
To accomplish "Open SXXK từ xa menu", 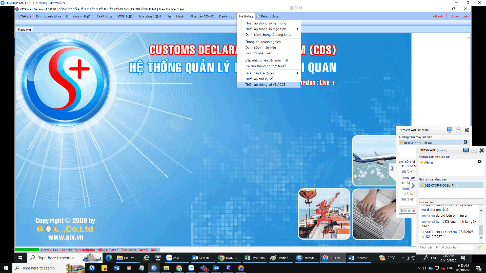I will click(x=105, y=16).
